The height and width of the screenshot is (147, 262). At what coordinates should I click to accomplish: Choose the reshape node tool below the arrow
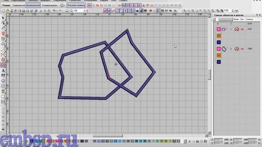3,23
